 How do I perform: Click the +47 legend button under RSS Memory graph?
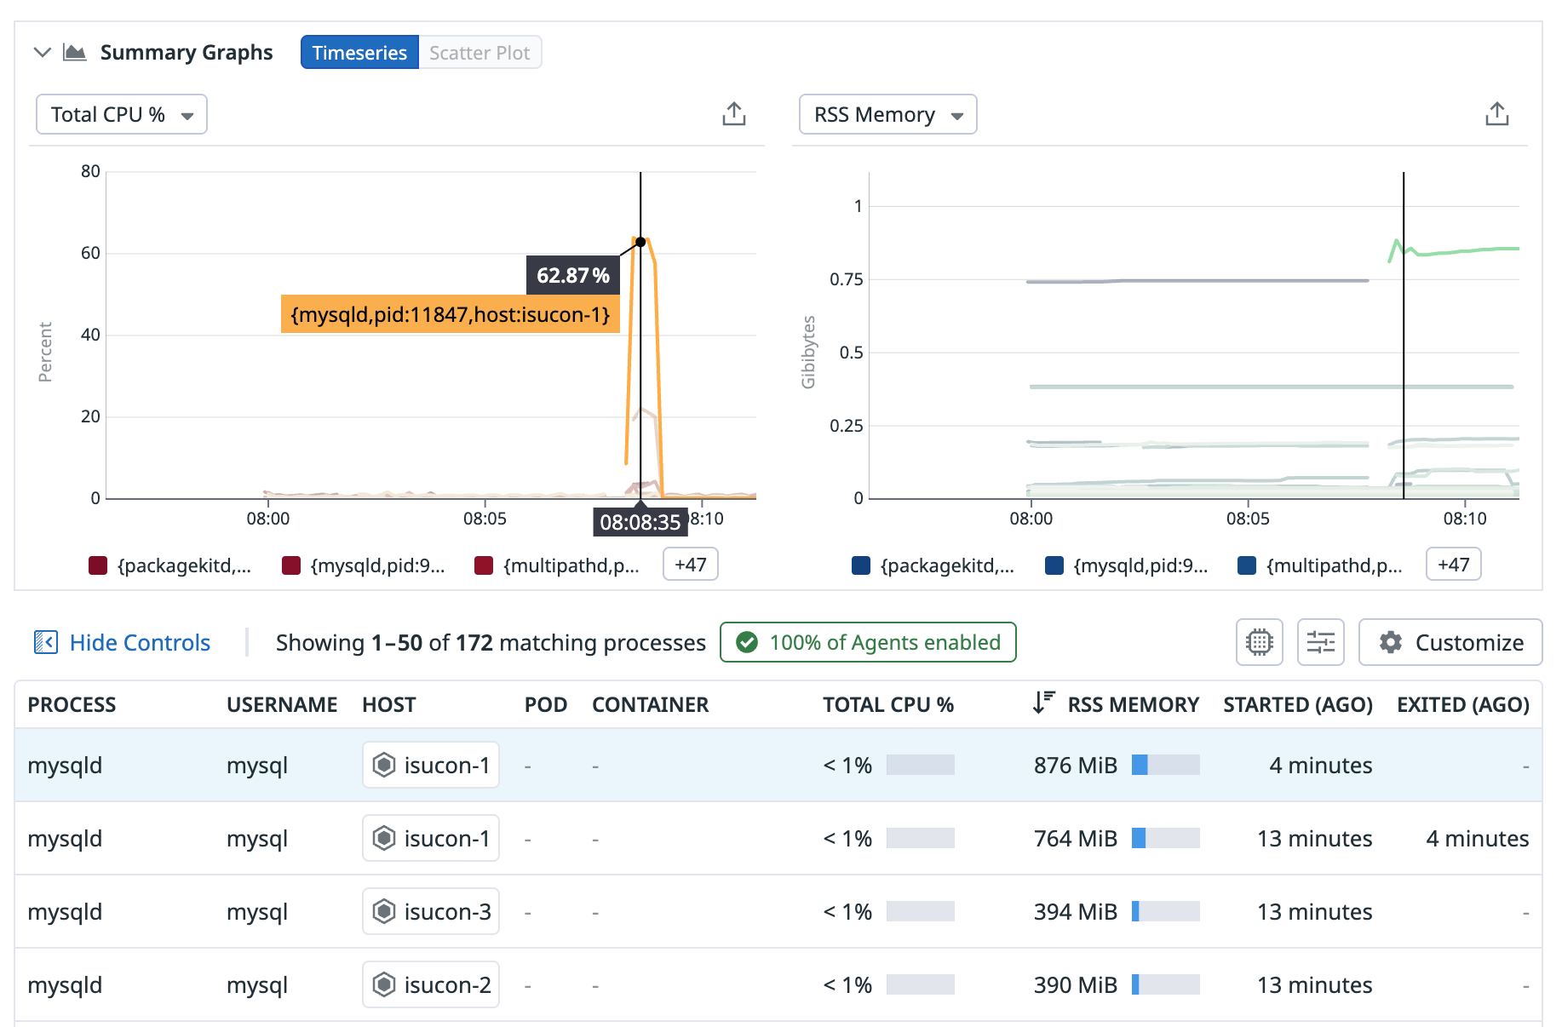pos(1454,565)
